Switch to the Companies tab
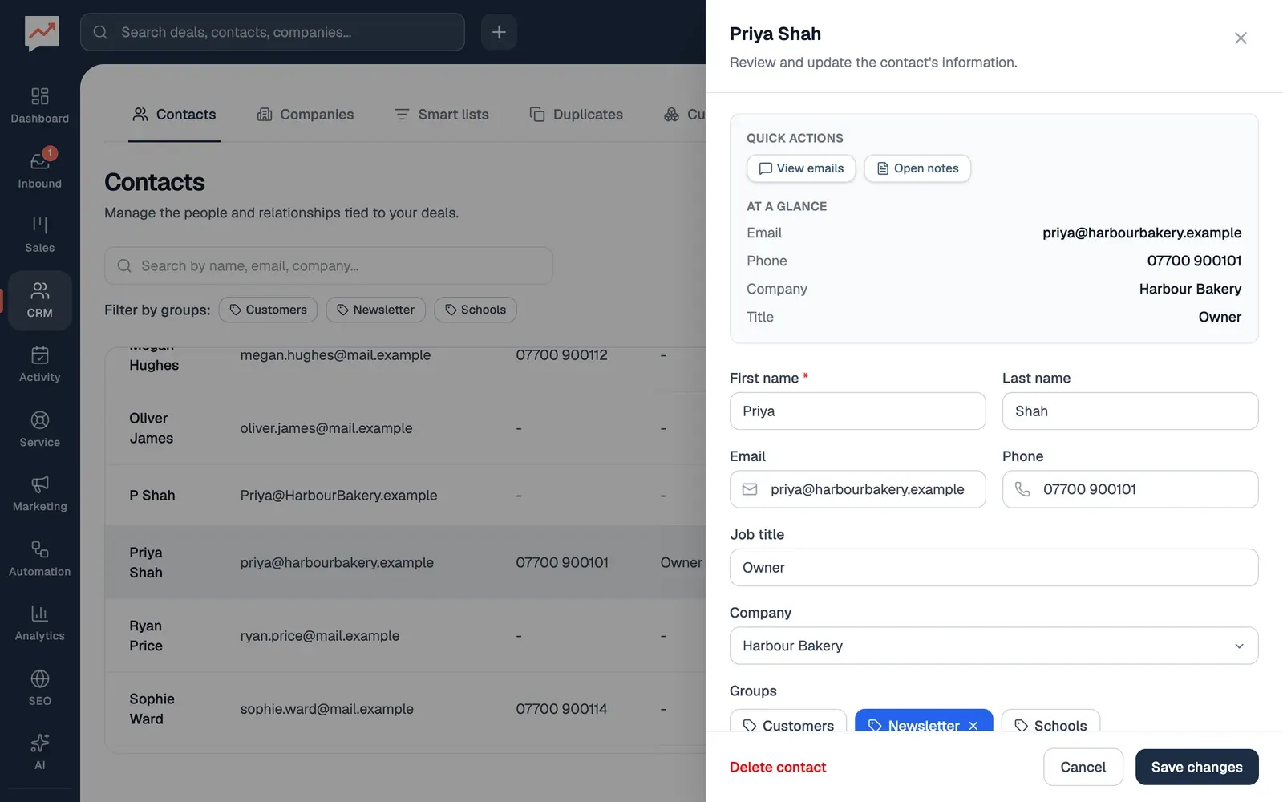The height and width of the screenshot is (802, 1283). click(306, 115)
